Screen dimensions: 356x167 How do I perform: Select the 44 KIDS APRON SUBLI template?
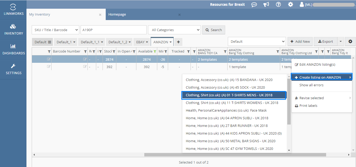tap(234, 133)
